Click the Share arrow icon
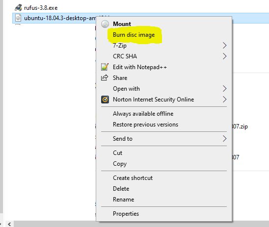Viewport: 269px width, 227px height. (x=105, y=77)
